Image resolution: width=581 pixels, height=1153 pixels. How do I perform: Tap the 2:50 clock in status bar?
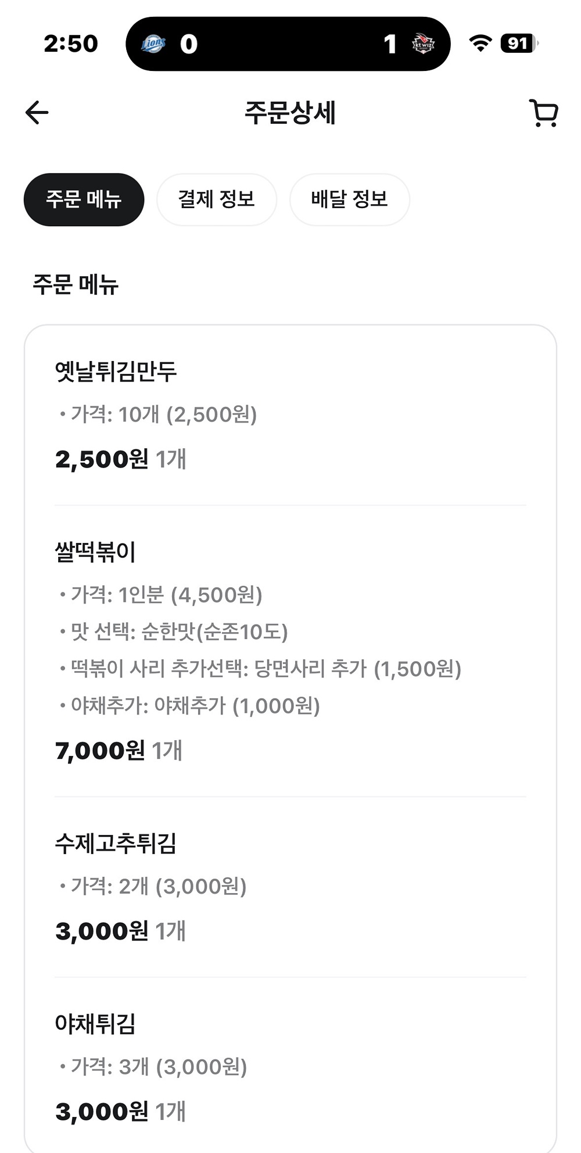[71, 44]
